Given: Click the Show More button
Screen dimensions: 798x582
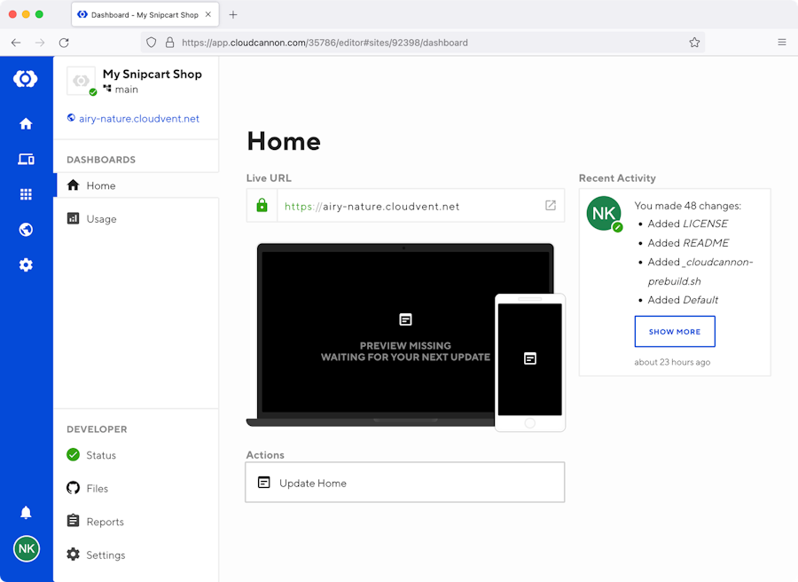Looking at the screenshot, I should click(x=675, y=332).
